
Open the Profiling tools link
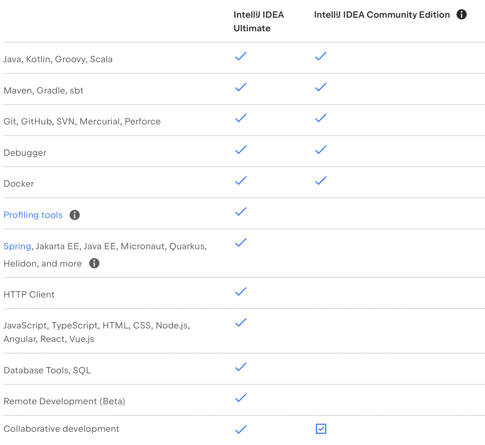pyautogui.click(x=33, y=215)
